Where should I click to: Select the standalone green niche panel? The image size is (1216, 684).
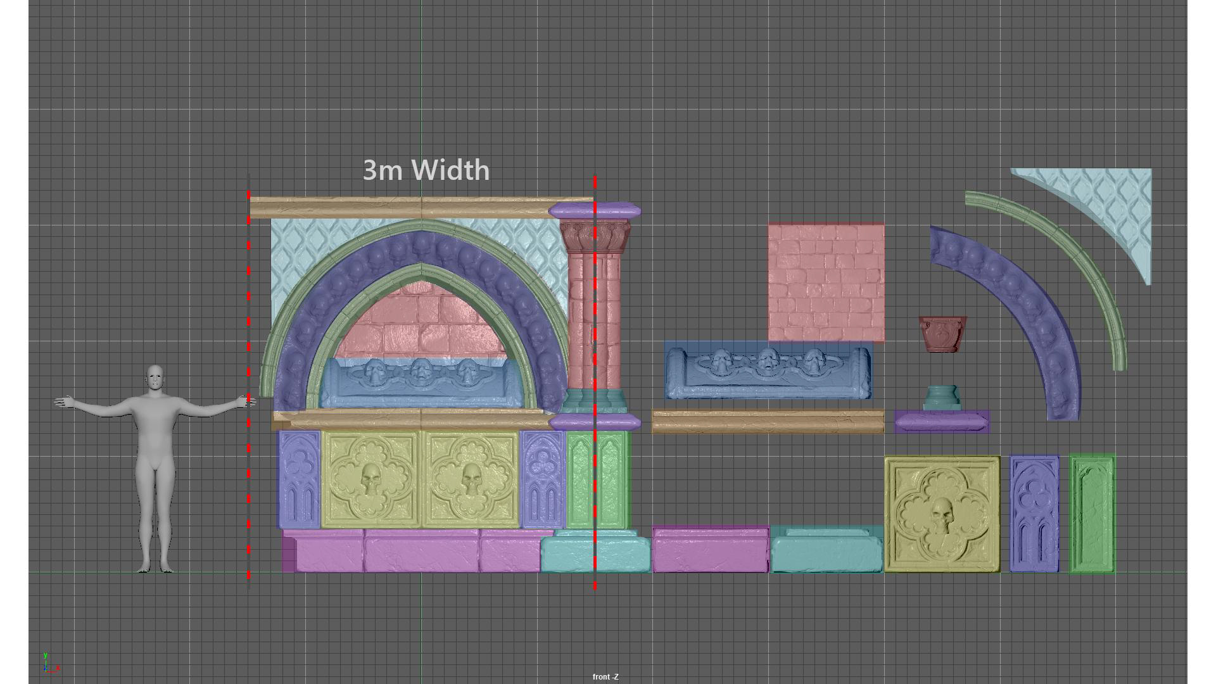(1092, 514)
